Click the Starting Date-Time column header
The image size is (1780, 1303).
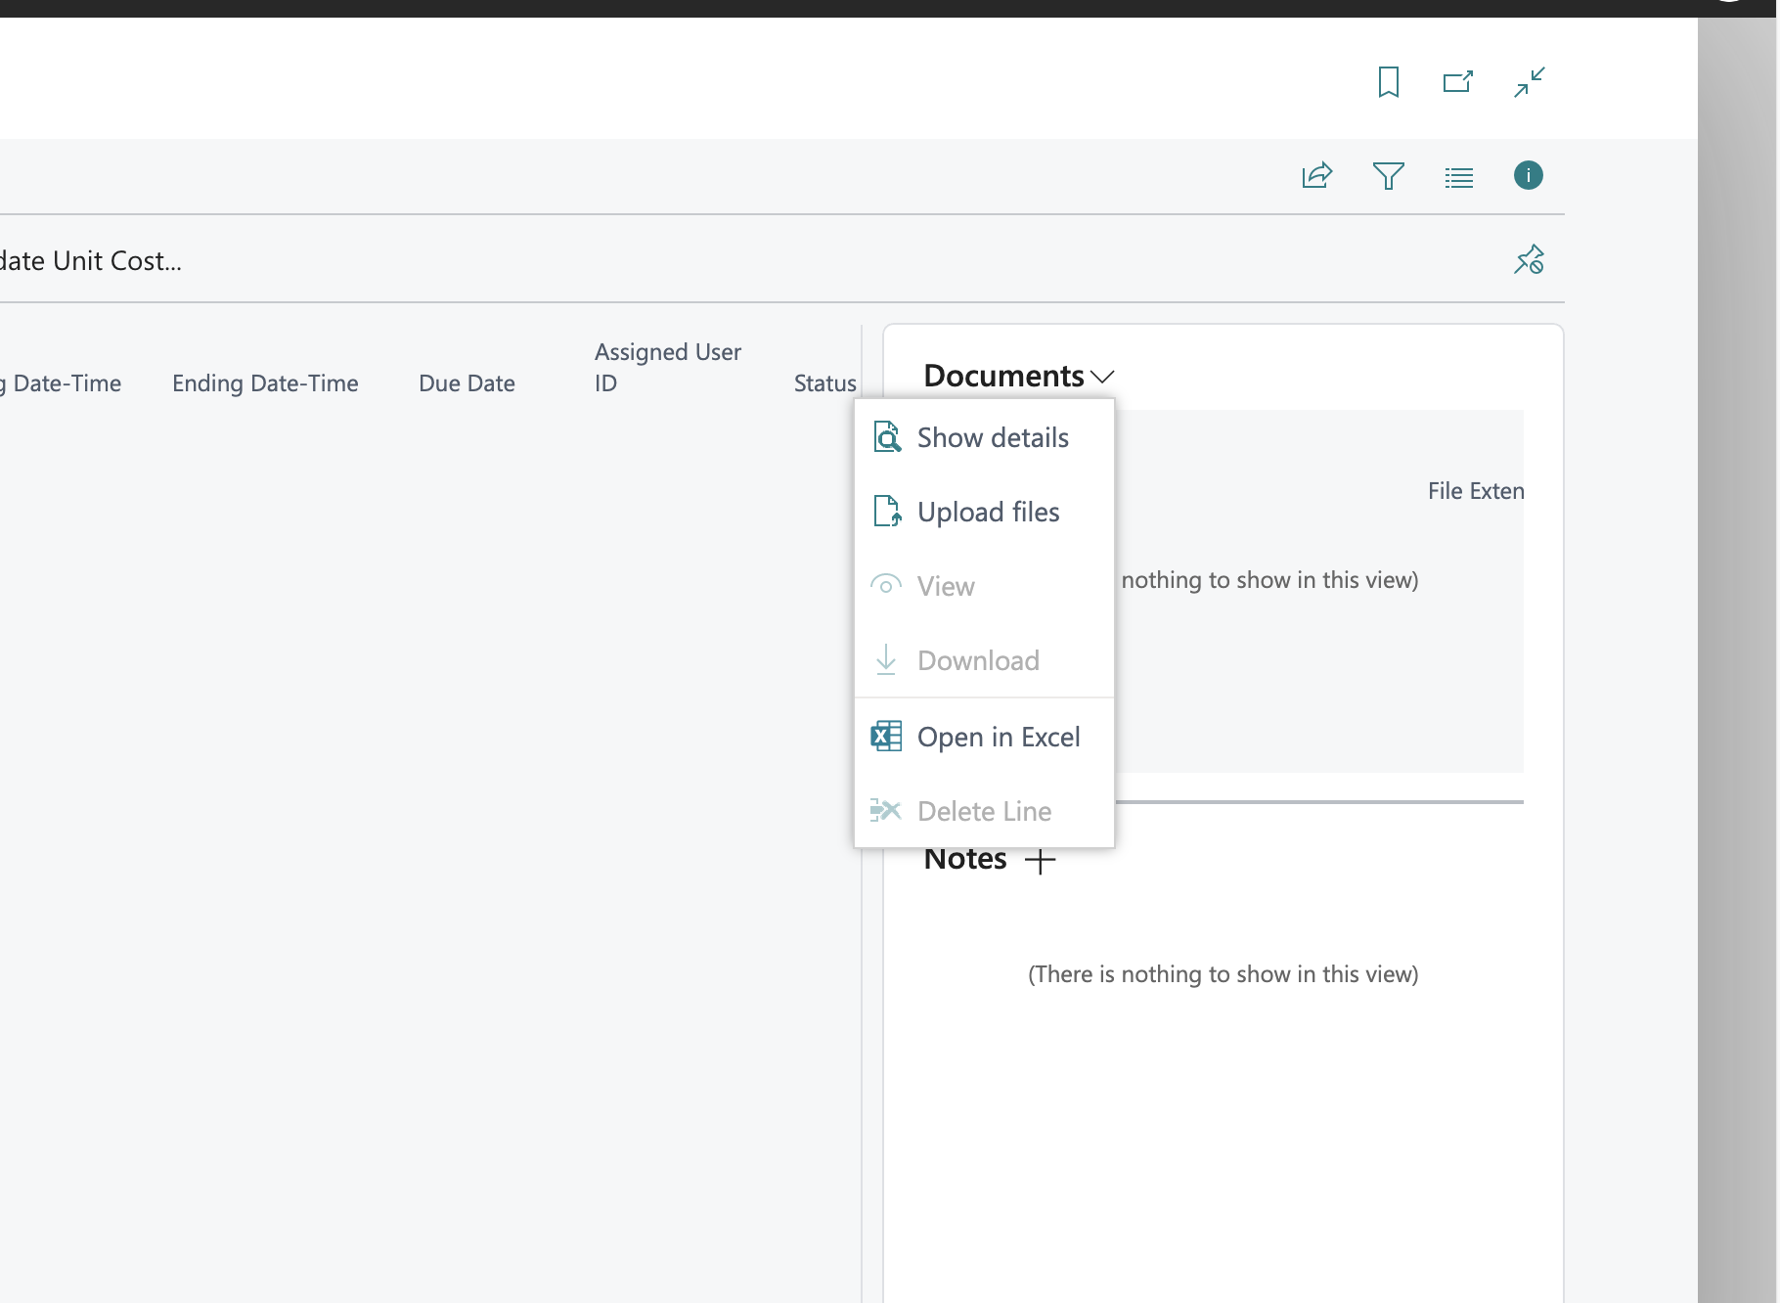[61, 383]
